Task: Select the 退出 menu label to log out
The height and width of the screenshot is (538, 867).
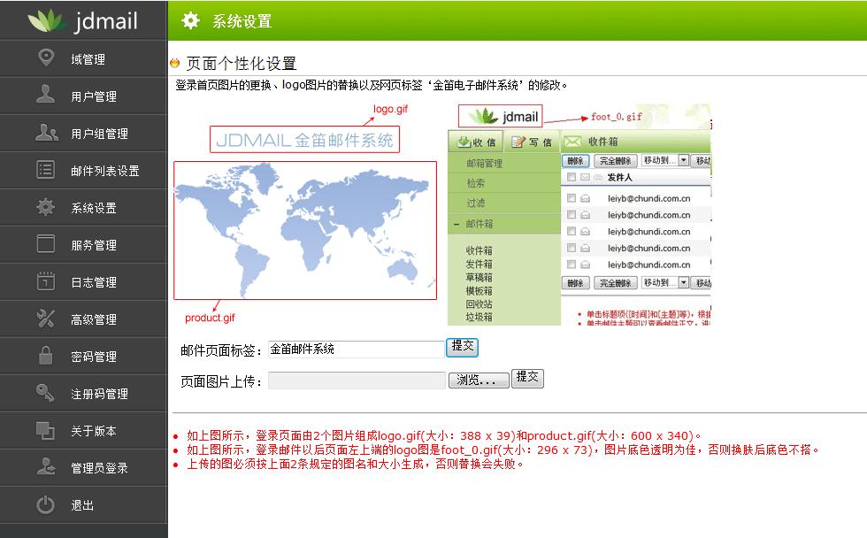Action: 82,505
